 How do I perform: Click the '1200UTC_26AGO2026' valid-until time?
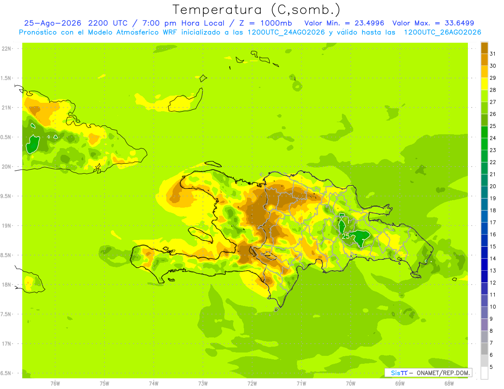pos(442,32)
